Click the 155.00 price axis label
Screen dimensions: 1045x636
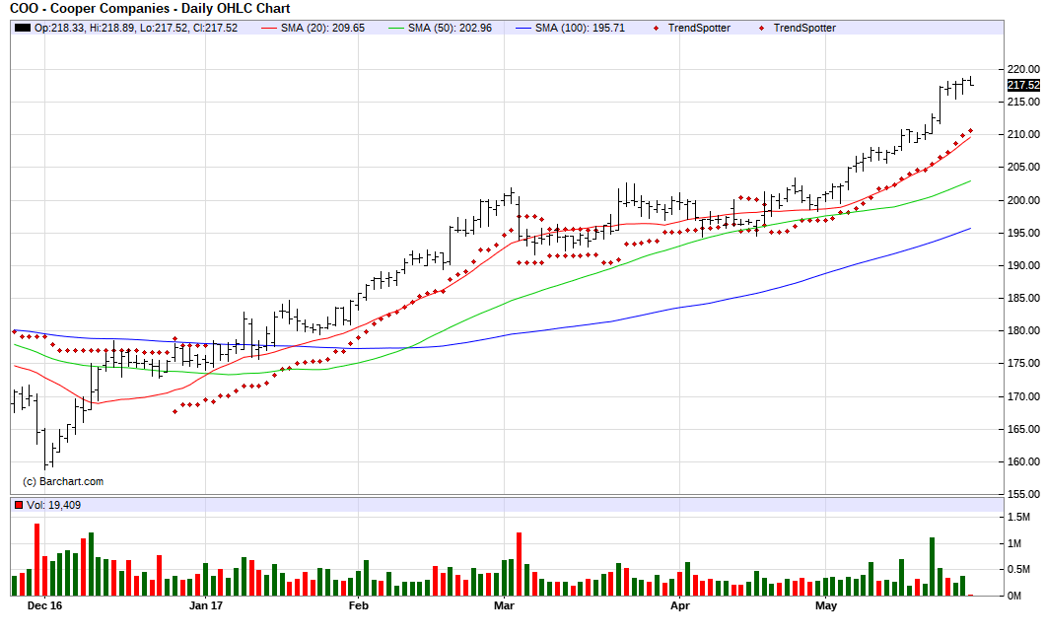point(1023,494)
